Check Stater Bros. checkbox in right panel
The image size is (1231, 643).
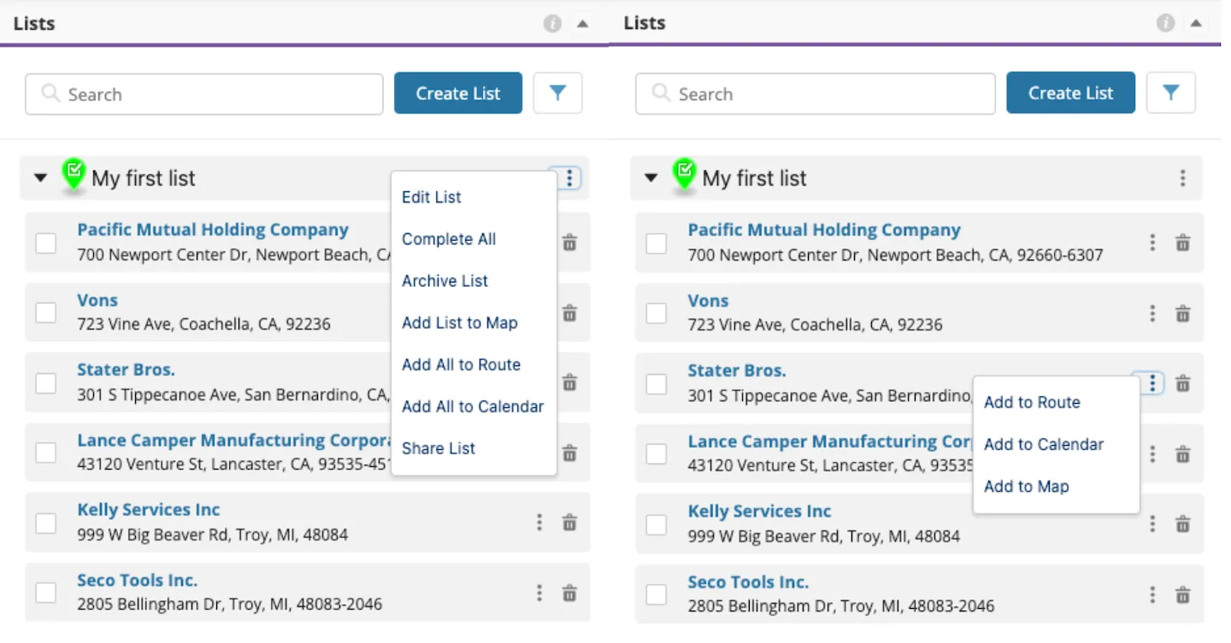pos(657,384)
